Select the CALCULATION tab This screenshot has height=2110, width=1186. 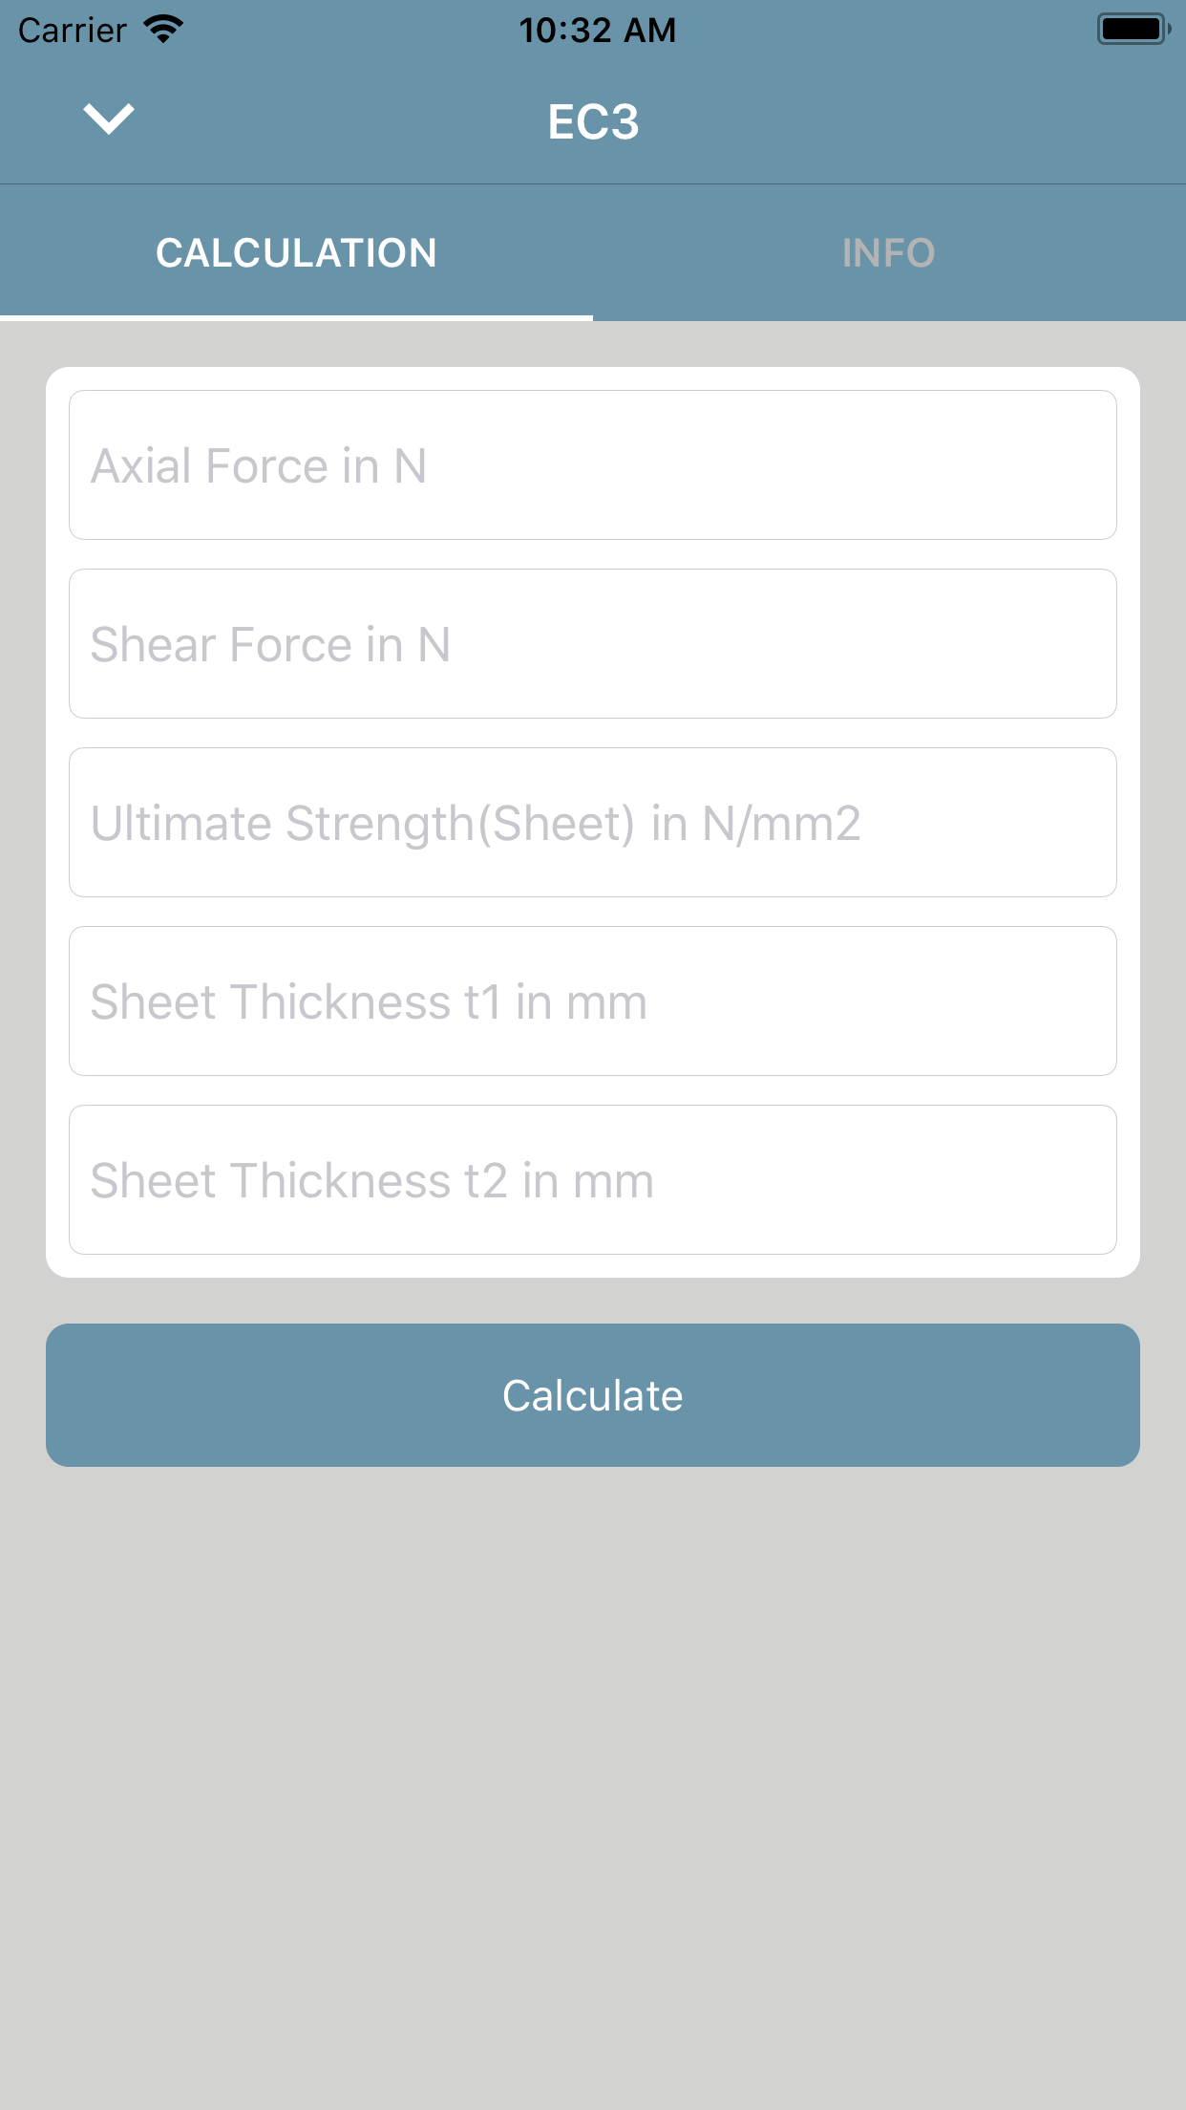tap(296, 253)
